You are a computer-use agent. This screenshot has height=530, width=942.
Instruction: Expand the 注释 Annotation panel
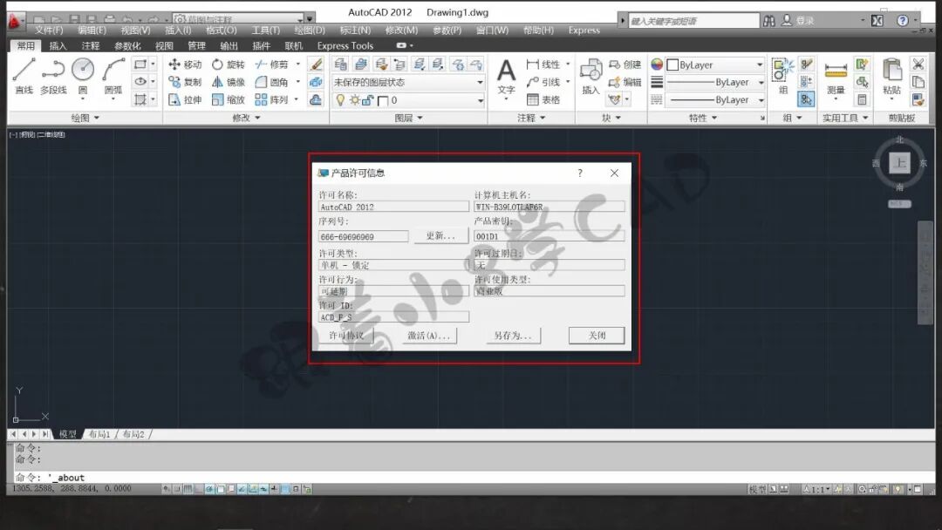(x=531, y=119)
